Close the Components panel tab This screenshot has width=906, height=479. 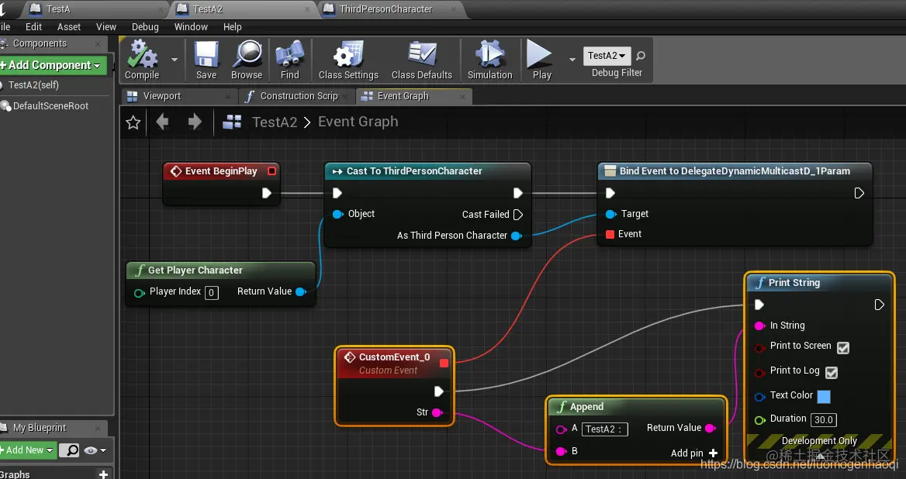[98, 44]
